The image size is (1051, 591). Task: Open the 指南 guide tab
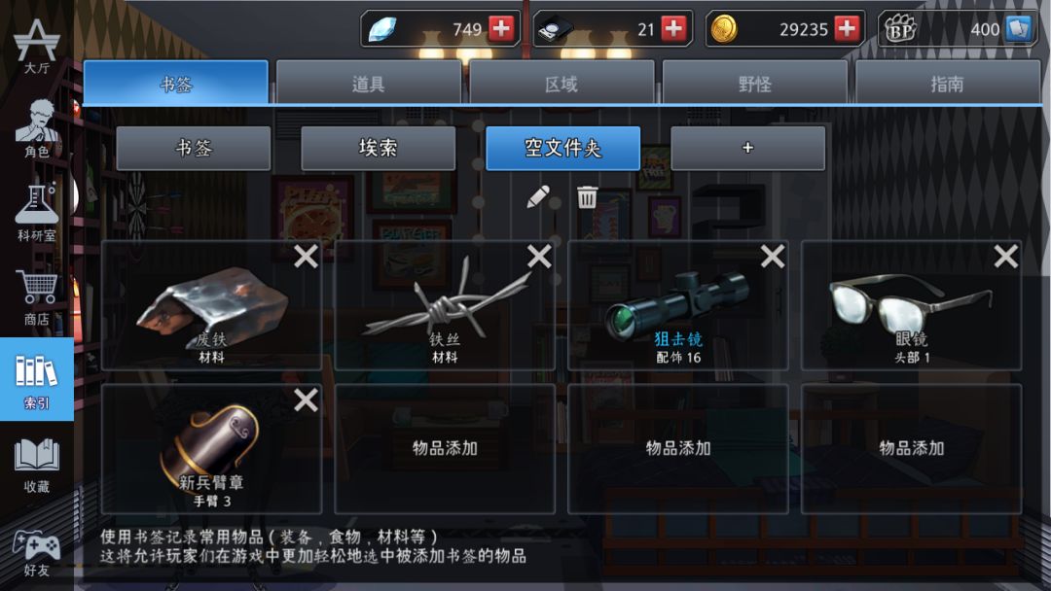click(947, 83)
